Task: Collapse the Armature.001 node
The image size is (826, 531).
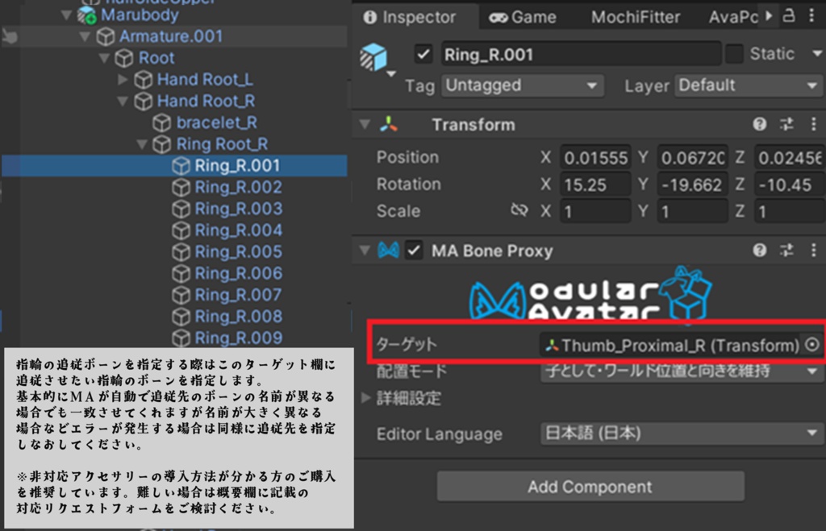Action: pos(85,36)
